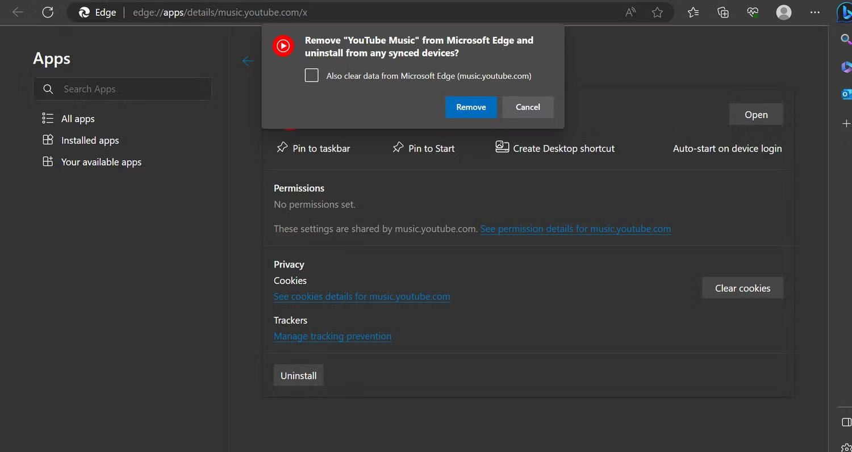Check Also clear data from Microsoft Edge
The width and height of the screenshot is (852, 452).
click(311, 75)
